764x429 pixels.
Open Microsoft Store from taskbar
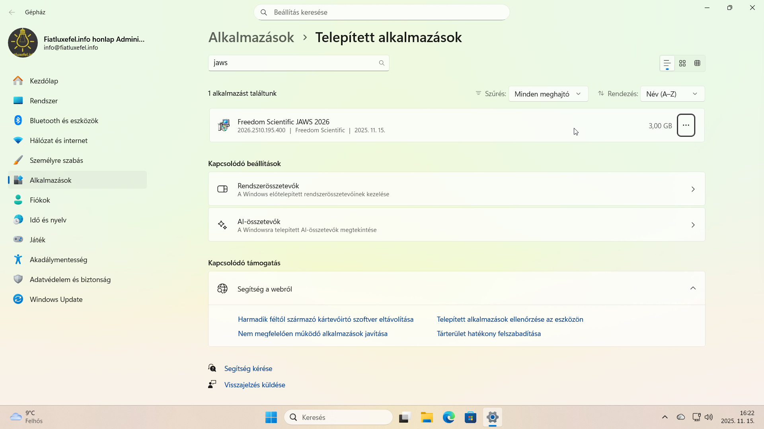tap(470, 417)
